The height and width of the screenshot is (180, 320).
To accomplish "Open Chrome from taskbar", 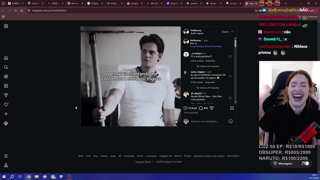I will point(28,177).
